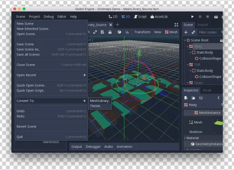
Task: Choose New Inherited Scene
Action: coord(51,29)
